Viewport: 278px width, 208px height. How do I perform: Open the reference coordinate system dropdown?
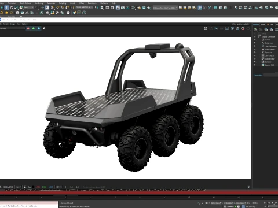click(x=29, y=8)
